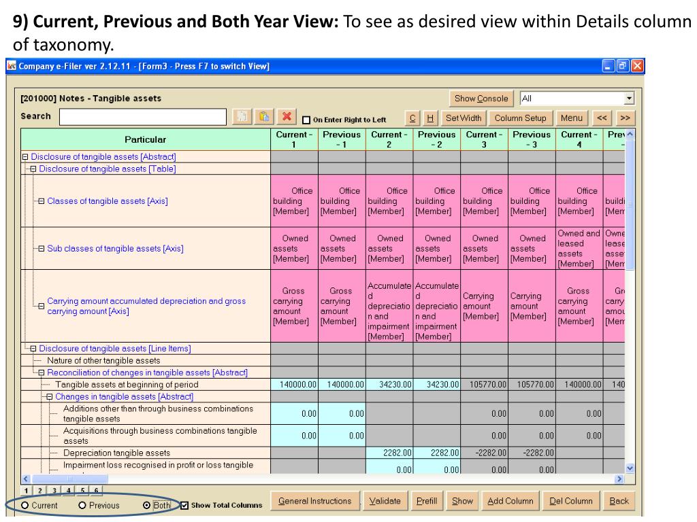Toggle the On Enter Right to Left checkbox

click(x=306, y=120)
